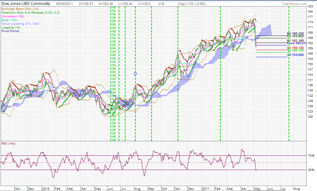The image size is (317, 191).
Task: Click the Pivot 160.810 level label
Action: click(x=297, y=43)
